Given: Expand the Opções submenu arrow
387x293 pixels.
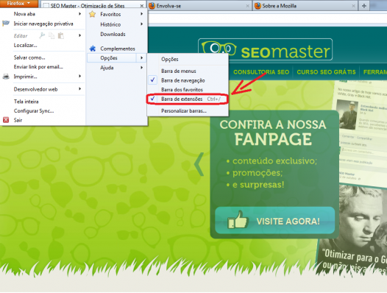Looking at the screenshot, I should (x=142, y=58).
